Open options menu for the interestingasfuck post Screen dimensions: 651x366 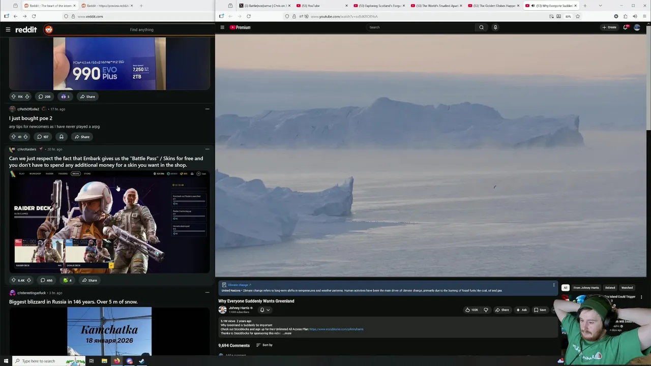coord(207,292)
